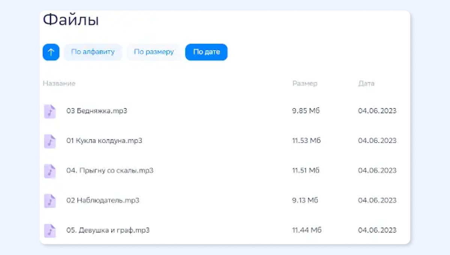Click the music icon for 03 Бедняжка.mp3
Image resolution: width=450 pixels, height=255 pixels.
pyautogui.click(x=50, y=111)
